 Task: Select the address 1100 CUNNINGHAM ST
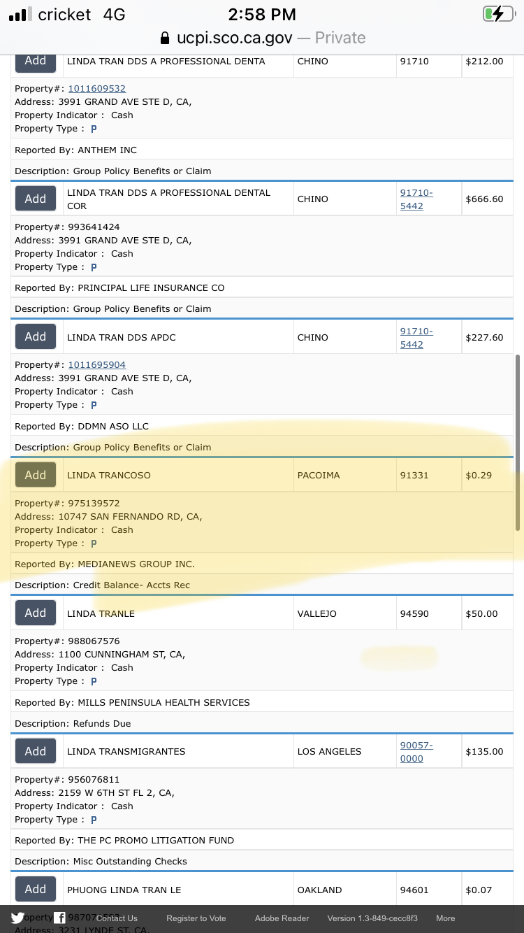pos(100,655)
